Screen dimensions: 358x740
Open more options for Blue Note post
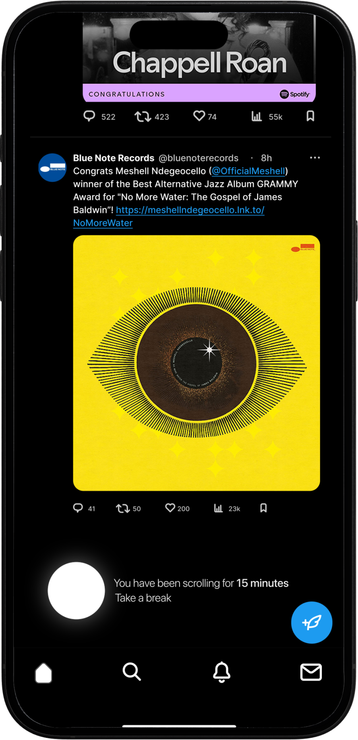click(x=315, y=157)
